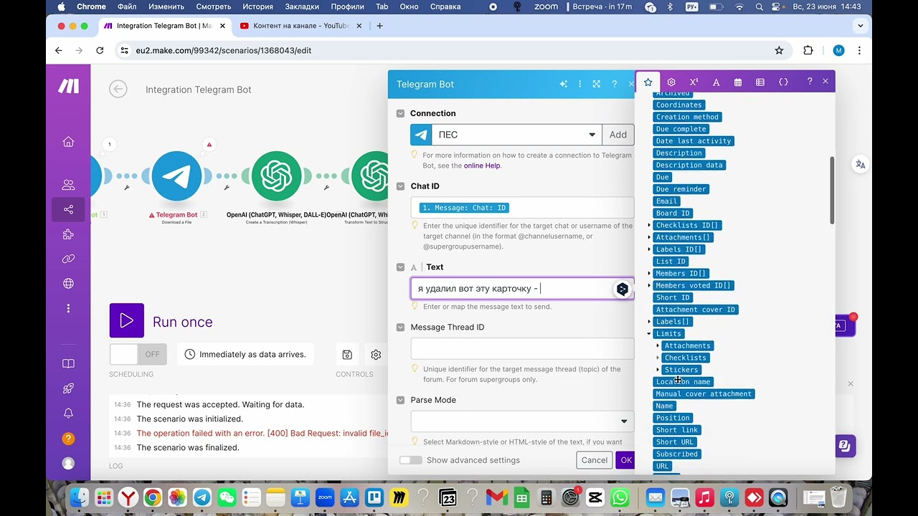The width and height of the screenshot is (918, 516).
Task: Collapse the Limits collection
Action: tap(649, 334)
